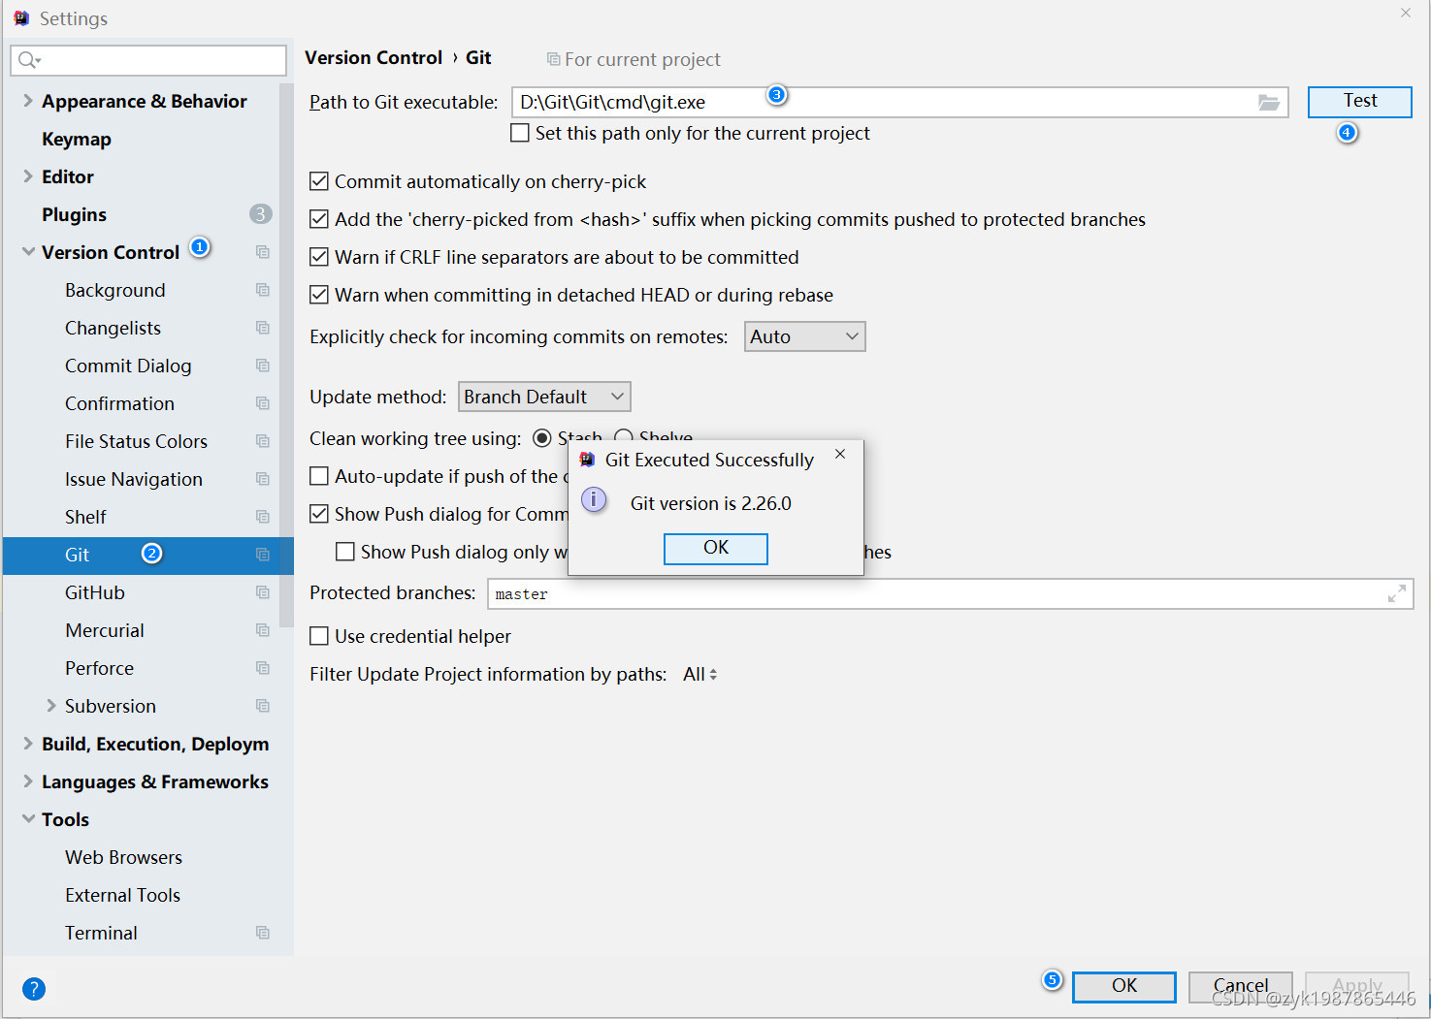Screen dimensions: 1431x1019
Task: Enable 'Auto-update if push' checkbox
Action: (319, 477)
